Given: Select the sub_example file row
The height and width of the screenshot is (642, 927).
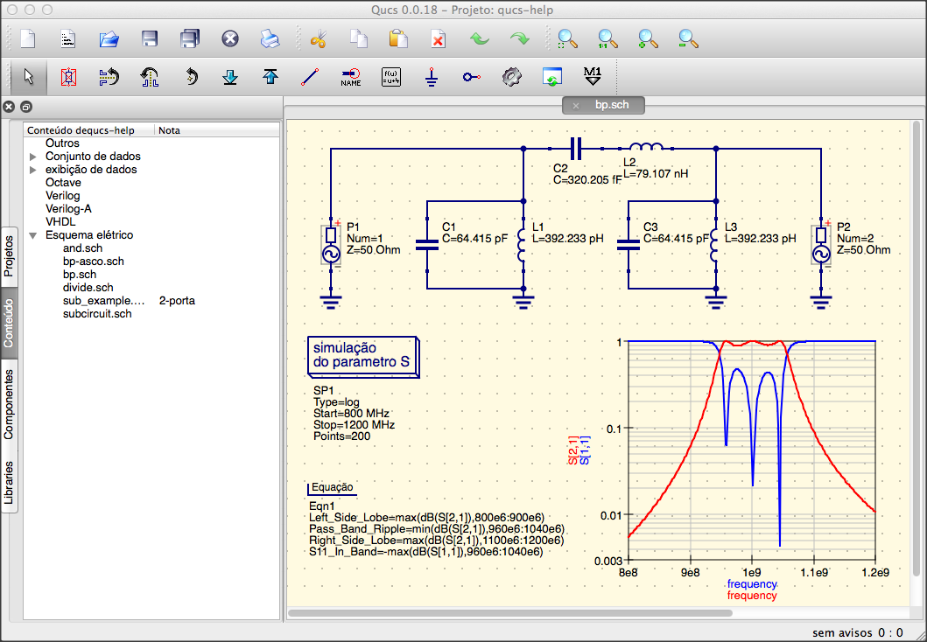Looking at the screenshot, I should 151,301.
